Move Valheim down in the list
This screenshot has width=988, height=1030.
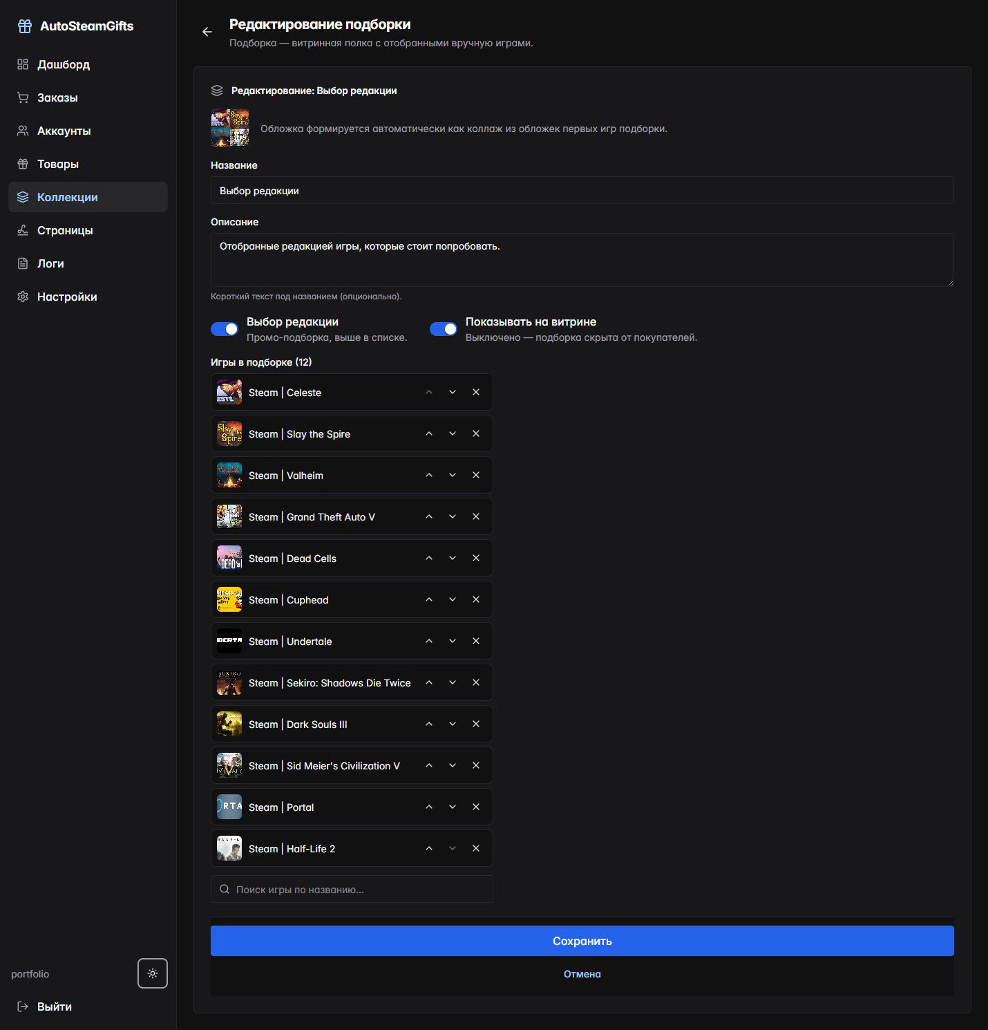(x=453, y=475)
